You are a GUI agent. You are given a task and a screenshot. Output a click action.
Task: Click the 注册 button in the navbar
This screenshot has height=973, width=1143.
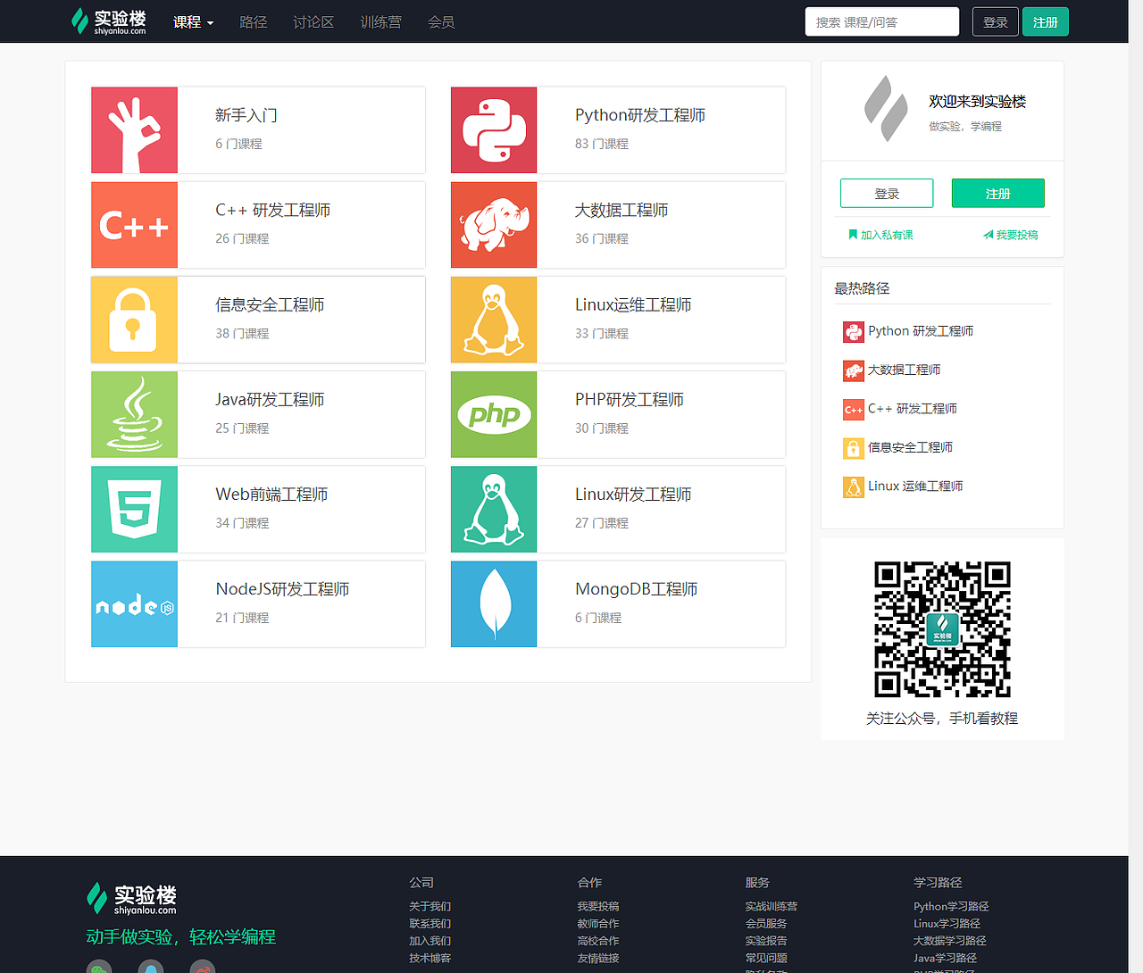[x=1045, y=21]
